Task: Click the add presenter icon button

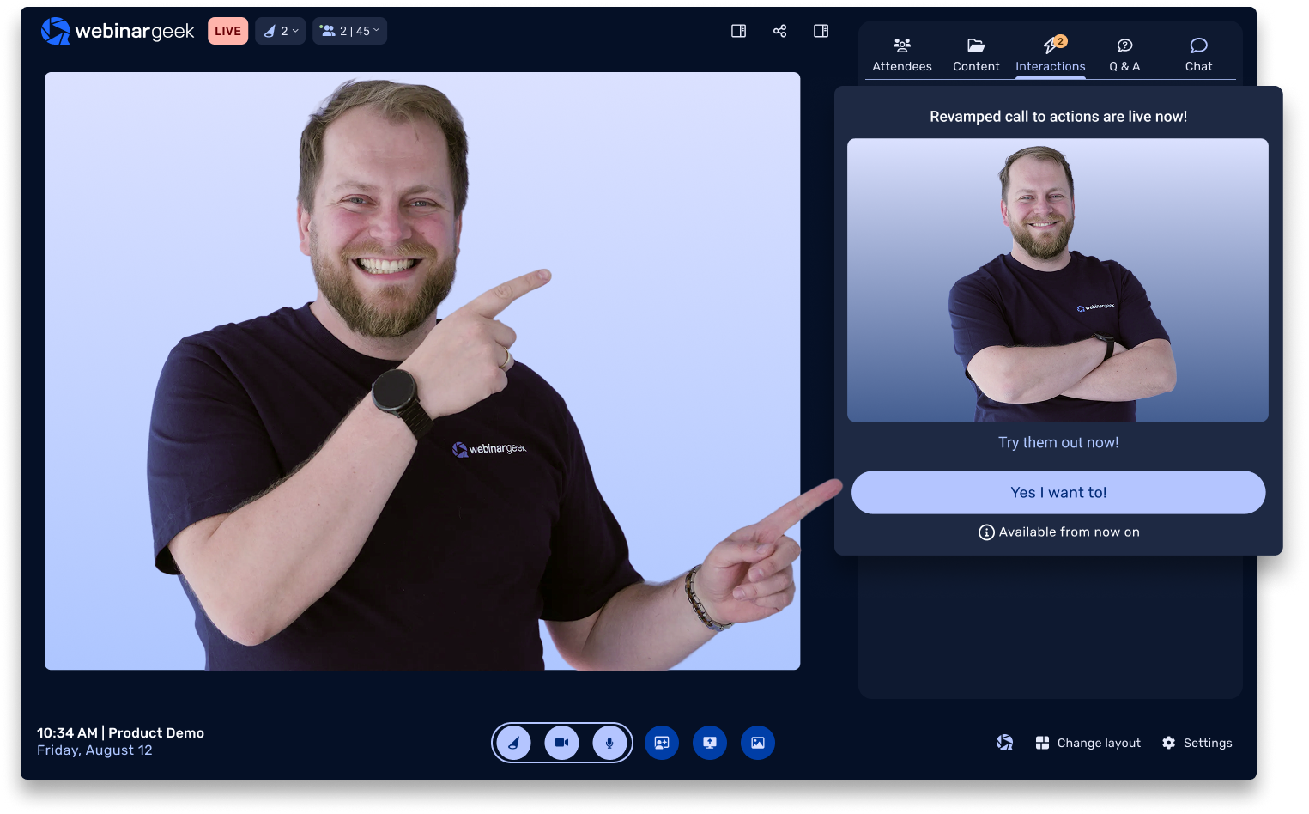Action: (662, 743)
